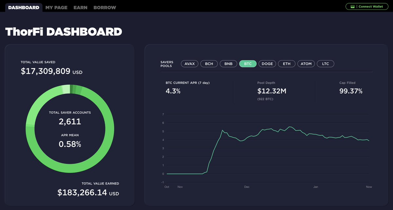The image size is (393, 210).
Task: Choose the LTC savers pool
Action: [x=325, y=64]
